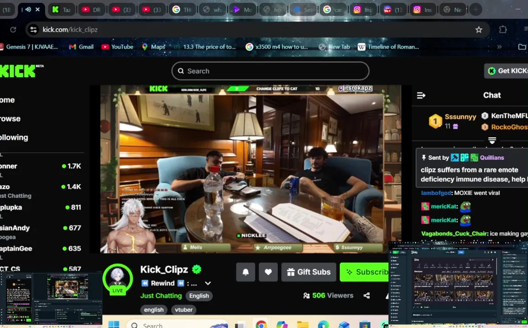Toggle notifications with the bell icon
The image size is (528, 328).
click(x=246, y=272)
